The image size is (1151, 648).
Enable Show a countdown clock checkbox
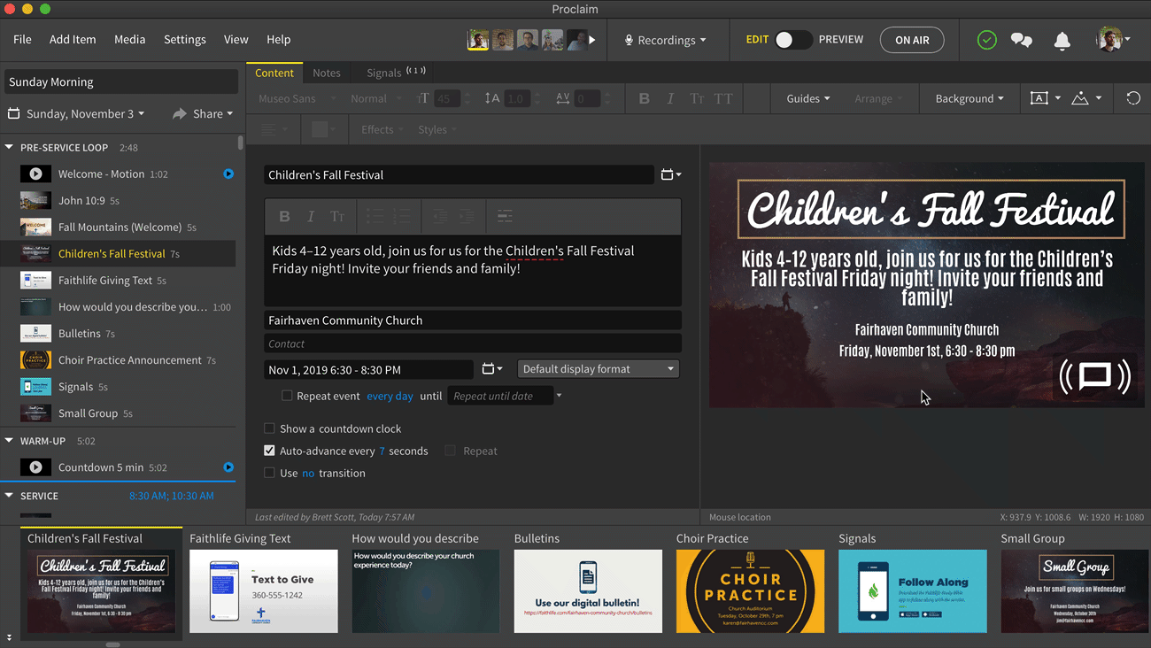pos(269,428)
